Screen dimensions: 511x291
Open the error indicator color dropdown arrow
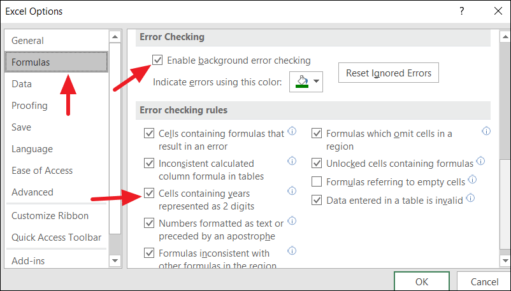(315, 82)
